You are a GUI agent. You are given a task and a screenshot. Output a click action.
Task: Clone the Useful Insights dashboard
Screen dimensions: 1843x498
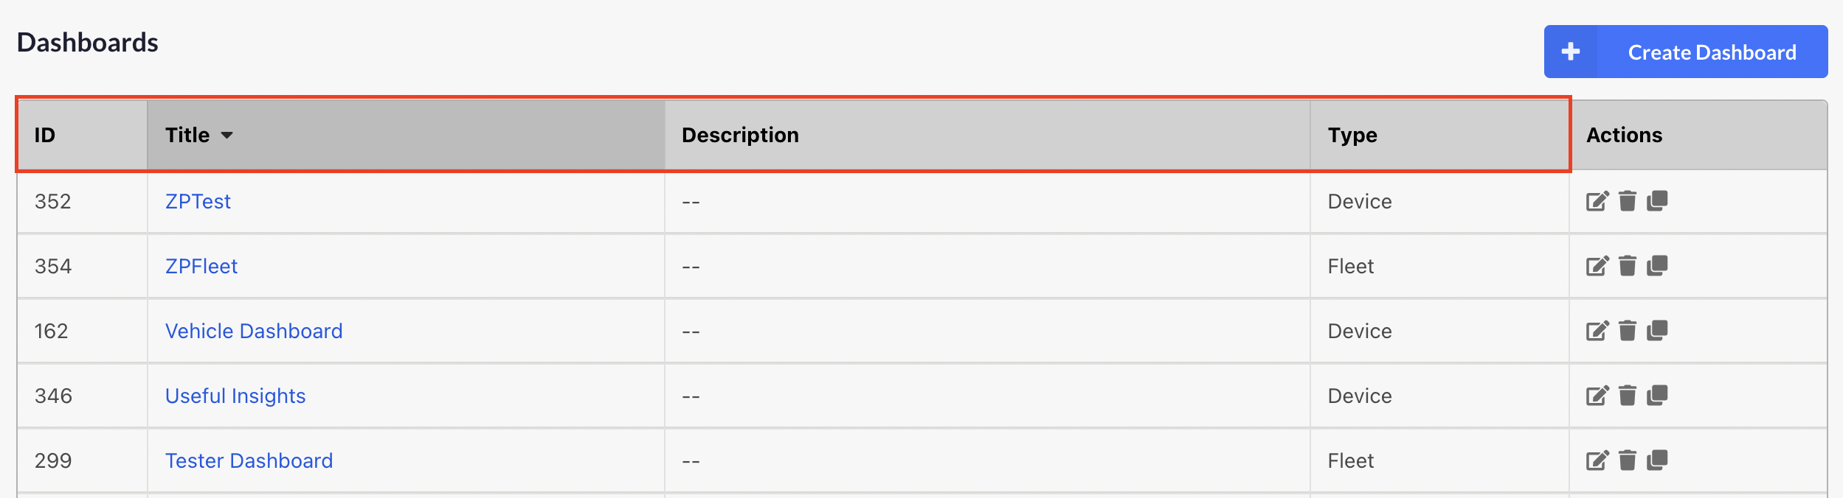[x=1657, y=396]
